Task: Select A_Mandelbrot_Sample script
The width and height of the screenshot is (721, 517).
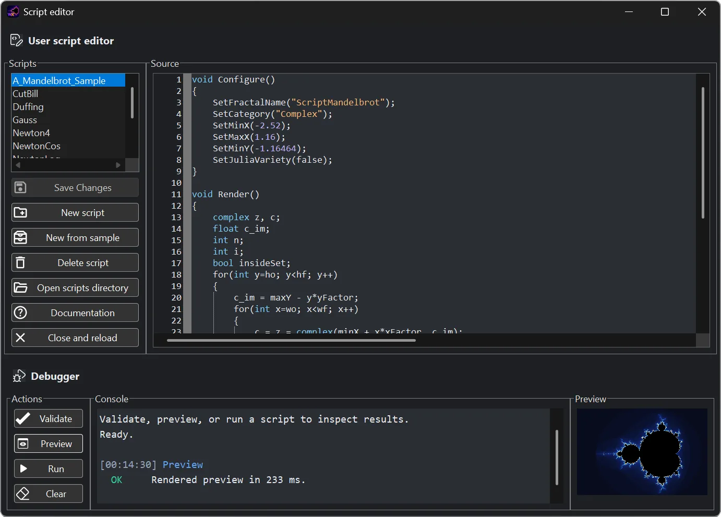Action: [68, 80]
